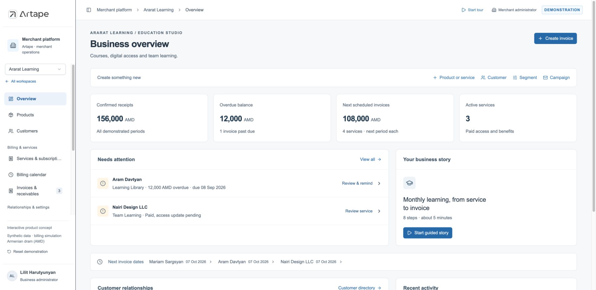Viewport: 596px width, 290px height.
Task: Click the Overview grid icon in sidebar
Action: coord(11,99)
